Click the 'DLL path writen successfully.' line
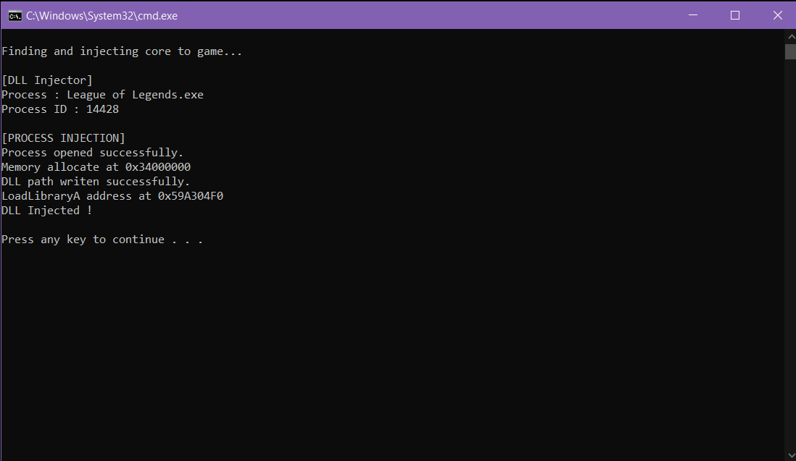The image size is (796, 461). pos(96,182)
